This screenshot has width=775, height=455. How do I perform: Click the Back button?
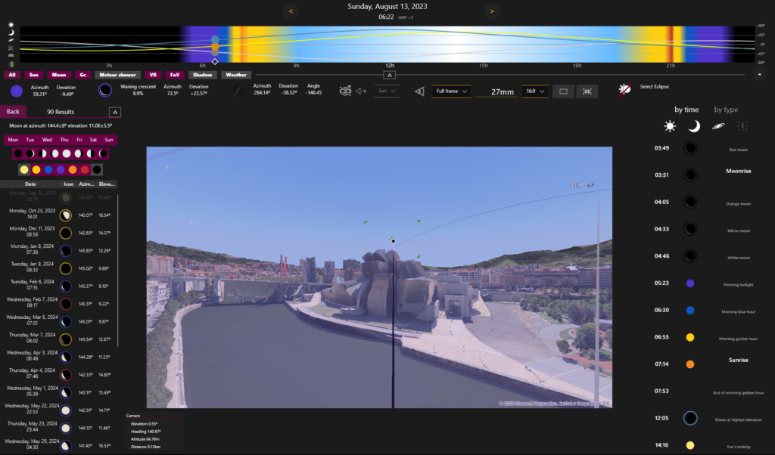click(x=14, y=112)
